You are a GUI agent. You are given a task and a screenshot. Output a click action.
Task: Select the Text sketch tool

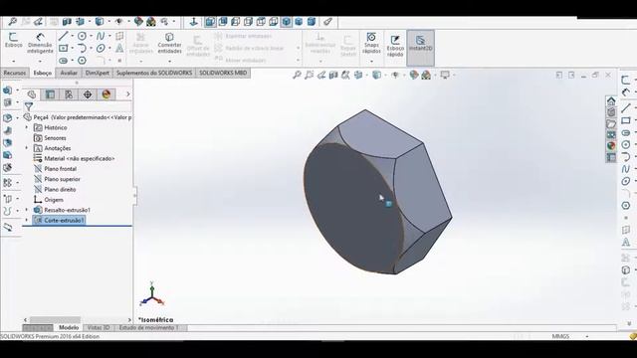coord(119,49)
